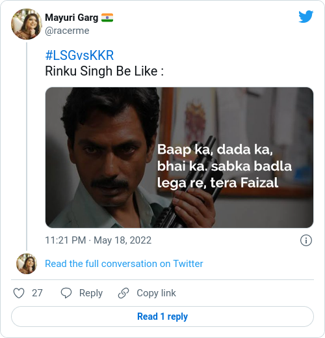
Task: Click the Reply text label
Action: 91,293
